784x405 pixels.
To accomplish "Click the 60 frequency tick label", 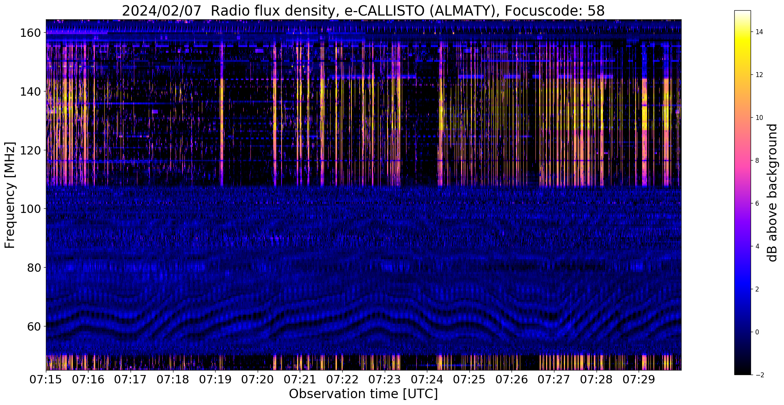I will point(34,326).
